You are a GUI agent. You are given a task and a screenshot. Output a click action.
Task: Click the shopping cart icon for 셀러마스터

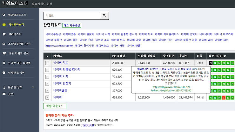[x=4, y=34]
